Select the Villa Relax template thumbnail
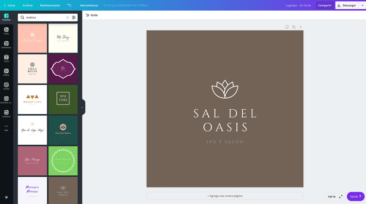366x204 pixels. (33, 68)
